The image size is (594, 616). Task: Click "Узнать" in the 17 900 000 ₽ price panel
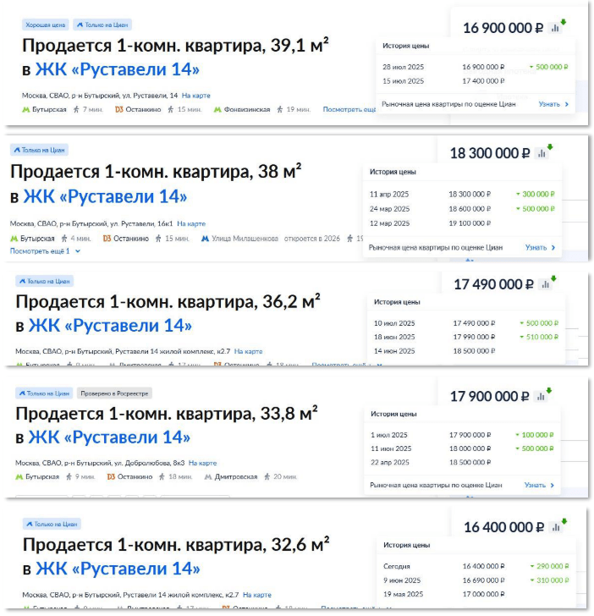click(x=540, y=486)
